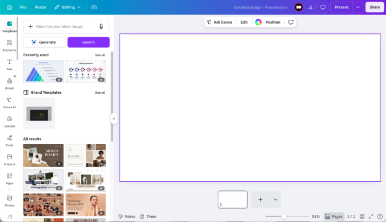Open the analytics chart icon

tap(310, 7)
